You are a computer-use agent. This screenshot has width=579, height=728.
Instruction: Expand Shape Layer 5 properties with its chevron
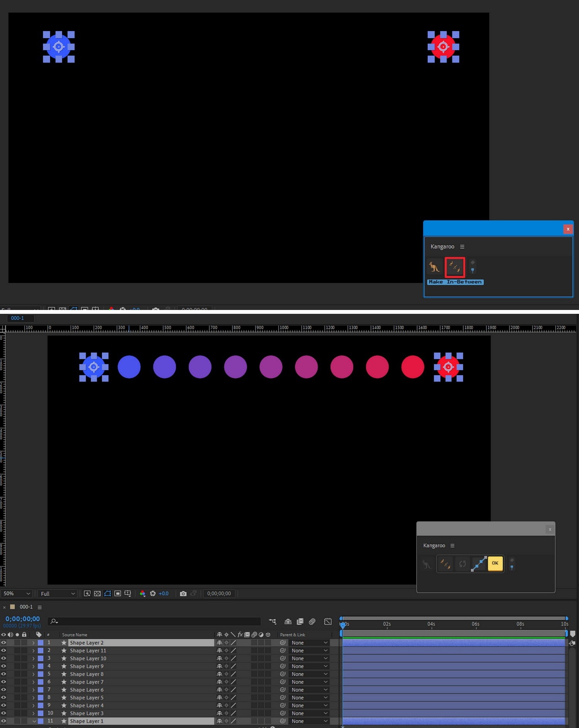pos(34,698)
